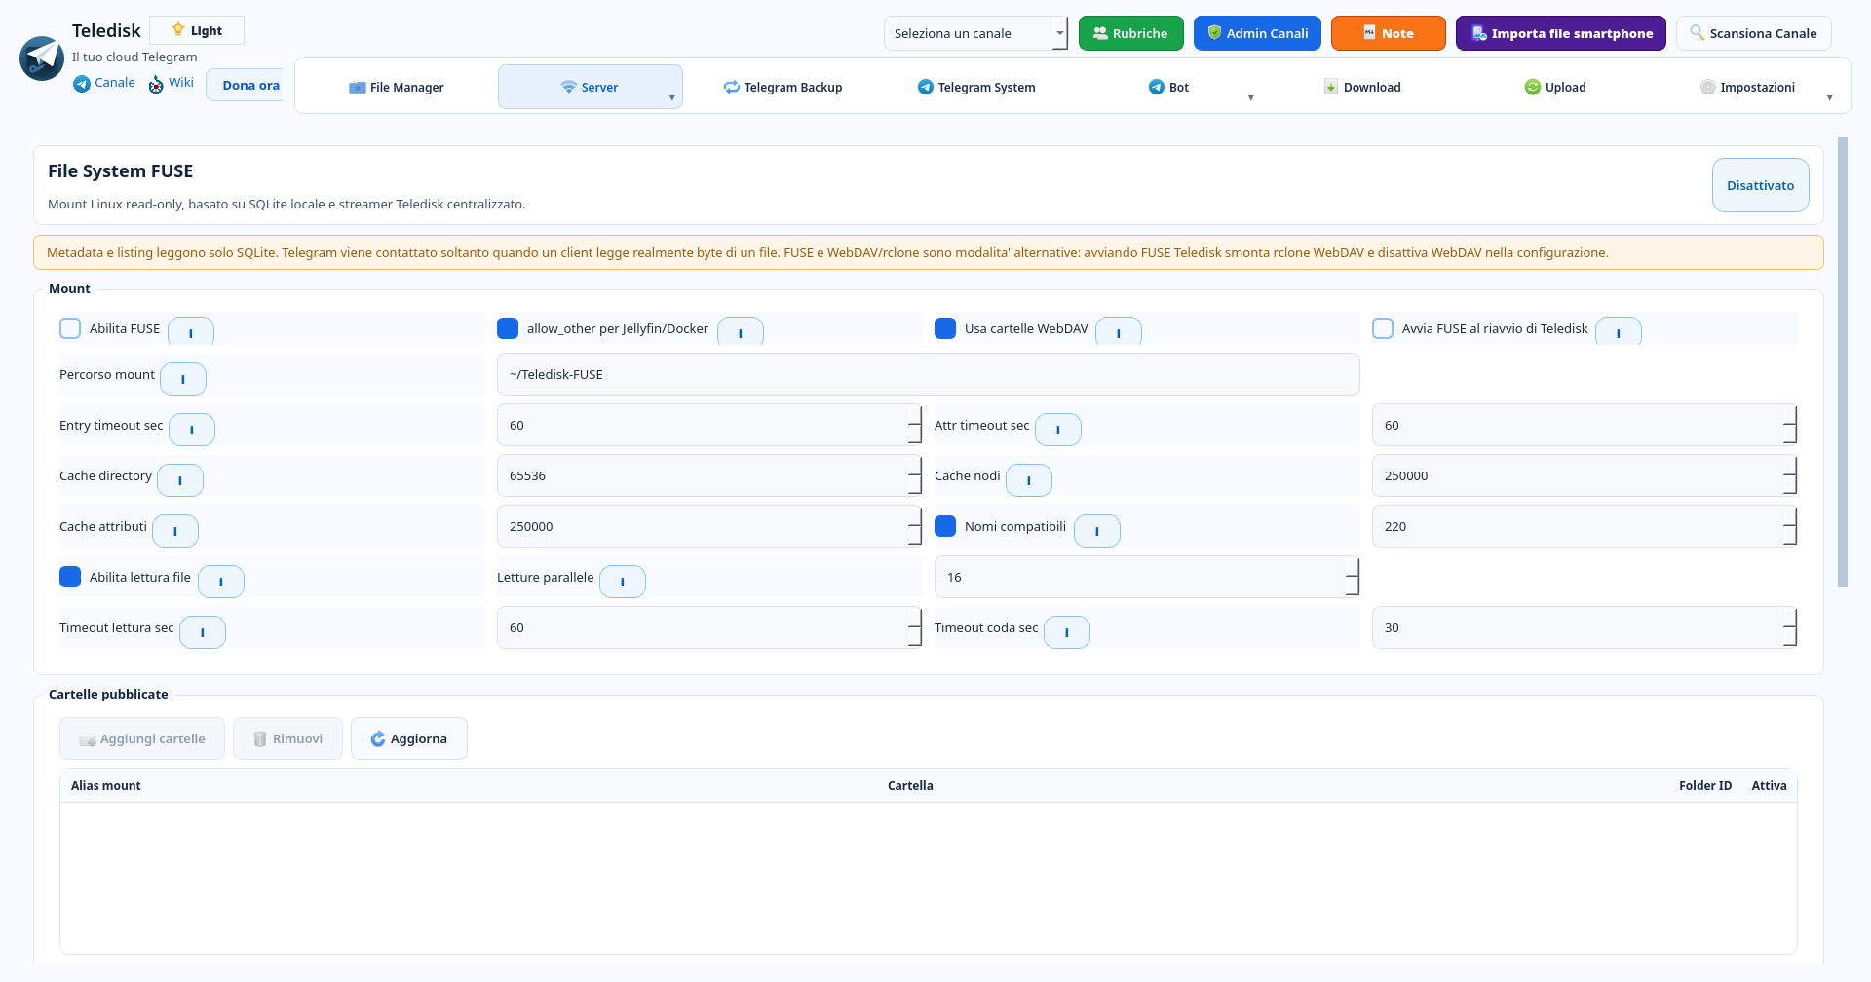Click info icon for Avvia FUSE al riavvio
Screen dimensions: 1871x982
[1619, 332]
